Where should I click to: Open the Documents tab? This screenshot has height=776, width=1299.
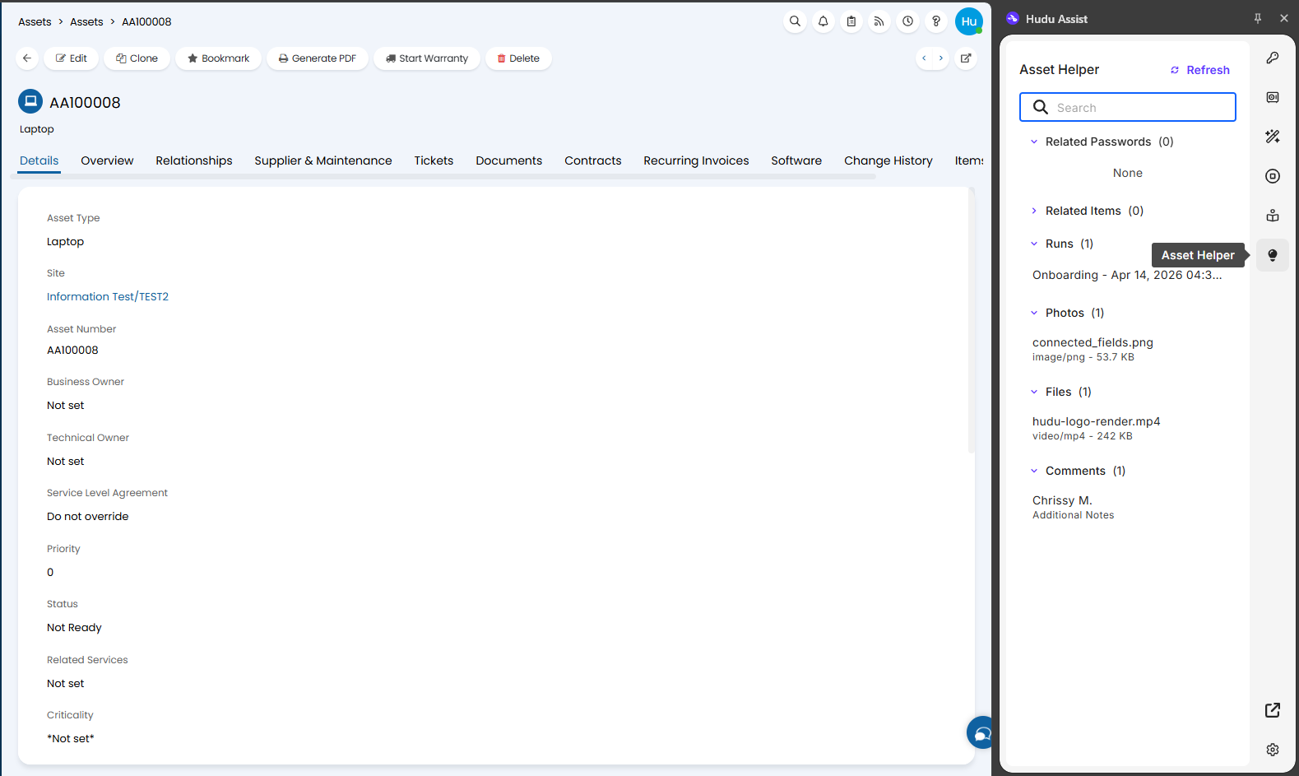[509, 160]
